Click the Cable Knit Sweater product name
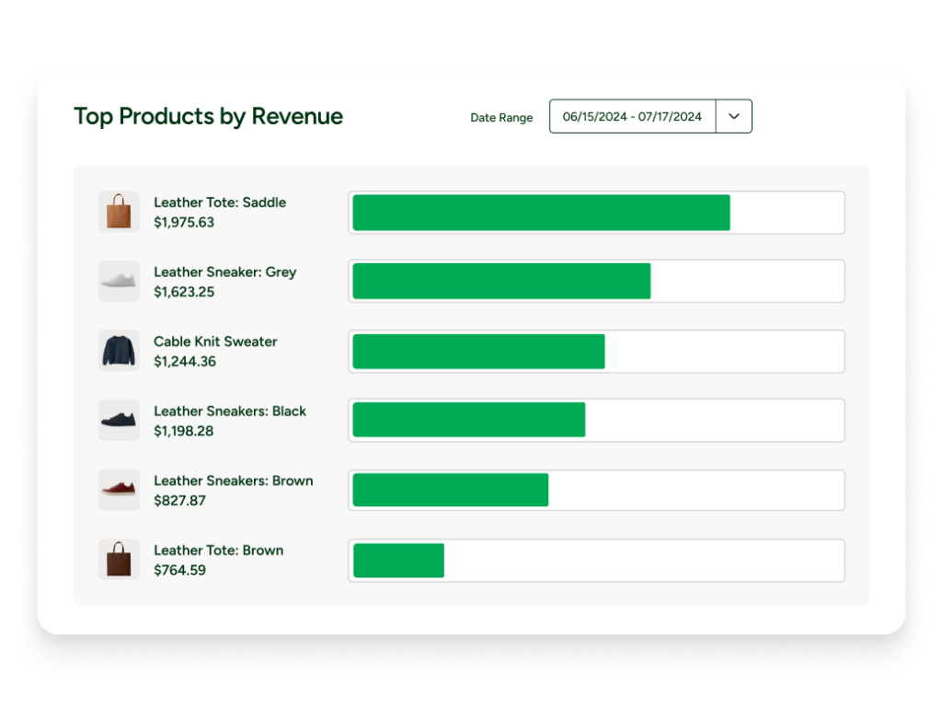Screen dimensions: 942x707 tap(215, 342)
